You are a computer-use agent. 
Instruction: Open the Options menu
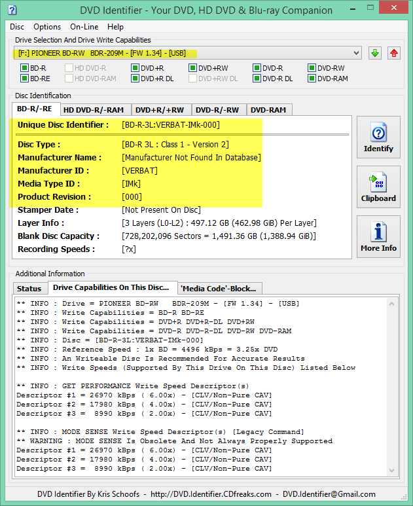[47, 27]
